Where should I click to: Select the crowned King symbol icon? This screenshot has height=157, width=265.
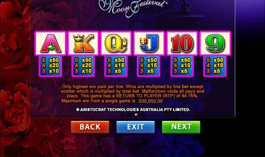tap(83, 43)
